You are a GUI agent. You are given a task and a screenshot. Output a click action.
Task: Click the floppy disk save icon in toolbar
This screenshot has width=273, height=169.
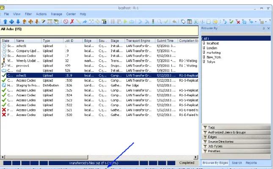104,22
